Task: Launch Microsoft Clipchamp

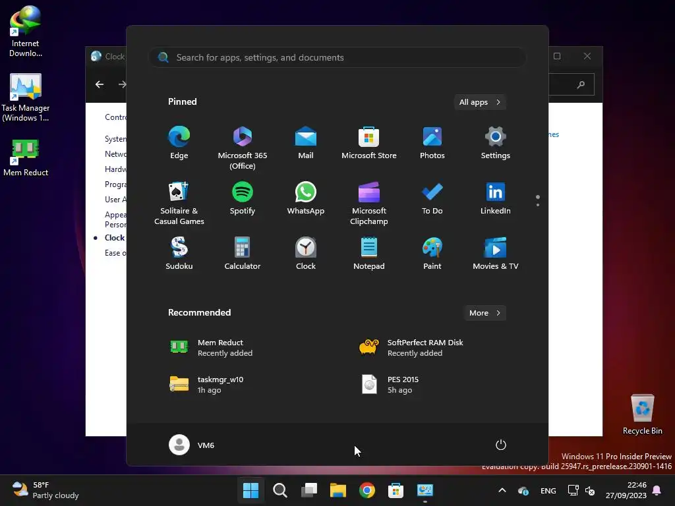Action: click(x=369, y=203)
